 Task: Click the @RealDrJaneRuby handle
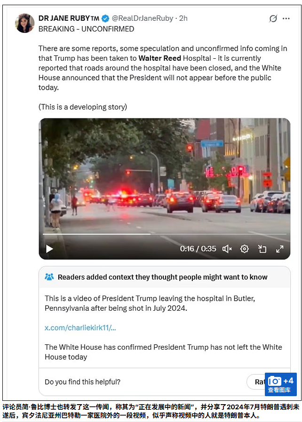(x=143, y=18)
